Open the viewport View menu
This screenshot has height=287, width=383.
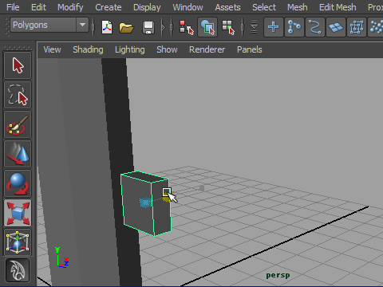click(52, 49)
